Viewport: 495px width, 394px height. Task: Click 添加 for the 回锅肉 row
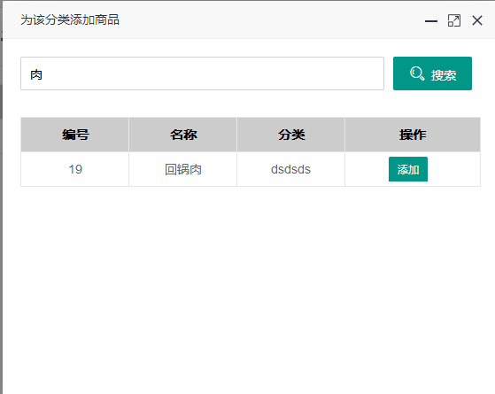408,169
